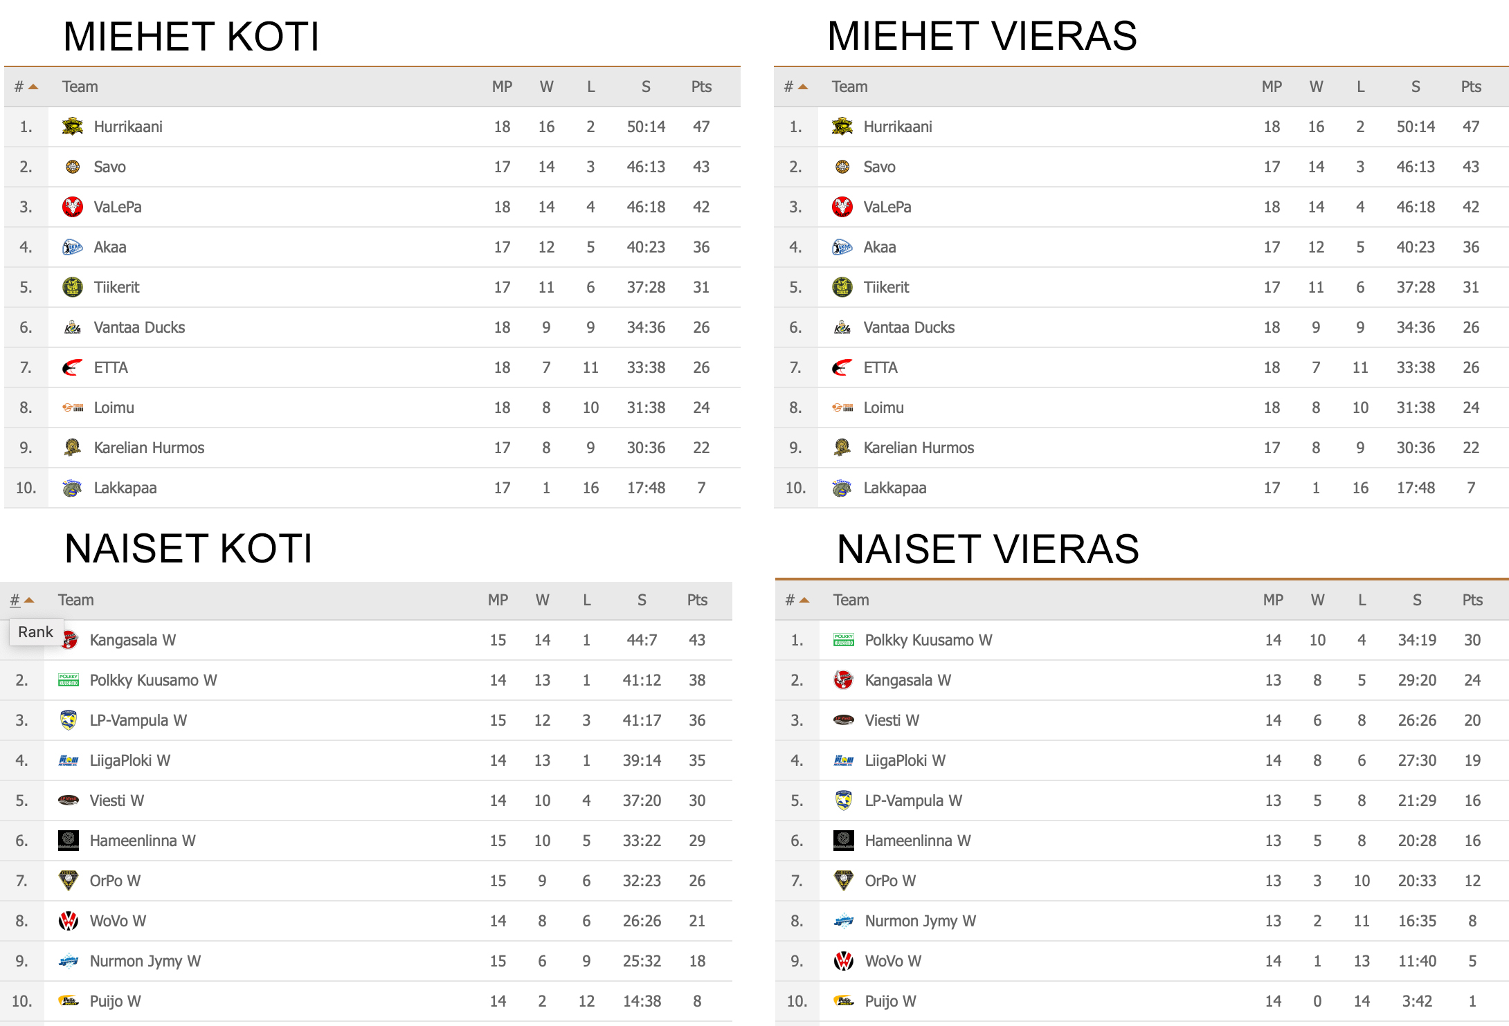This screenshot has width=1509, height=1026.
Task: Click OrPo W logo in Naiset Vieras table
Action: tap(844, 881)
